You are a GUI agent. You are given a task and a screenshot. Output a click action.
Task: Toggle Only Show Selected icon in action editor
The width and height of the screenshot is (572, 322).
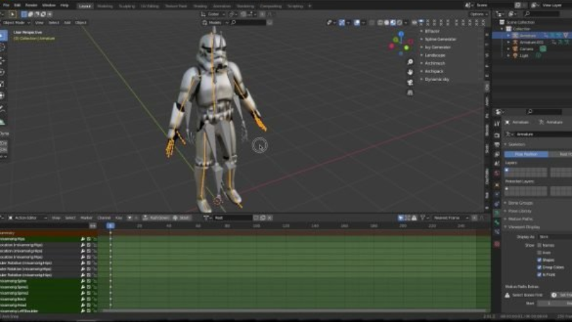click(401, 217)
